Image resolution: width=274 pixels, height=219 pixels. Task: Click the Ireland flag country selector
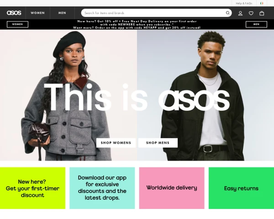(261, 3)
